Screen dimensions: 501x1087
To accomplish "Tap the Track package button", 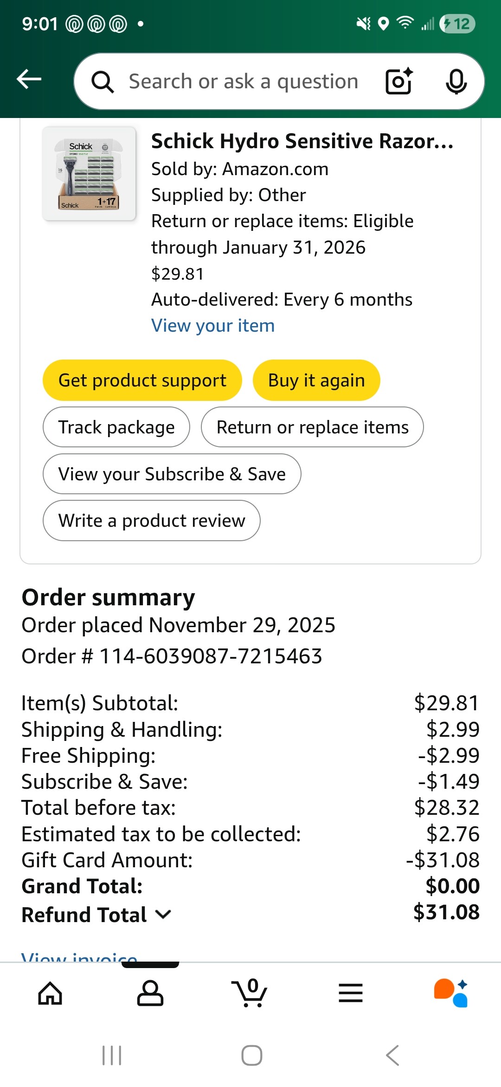I will coord(116,427).
